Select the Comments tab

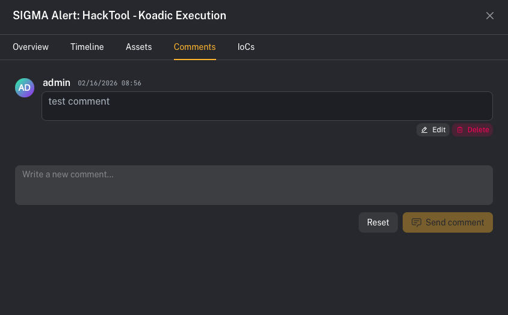tap(194, 47)
